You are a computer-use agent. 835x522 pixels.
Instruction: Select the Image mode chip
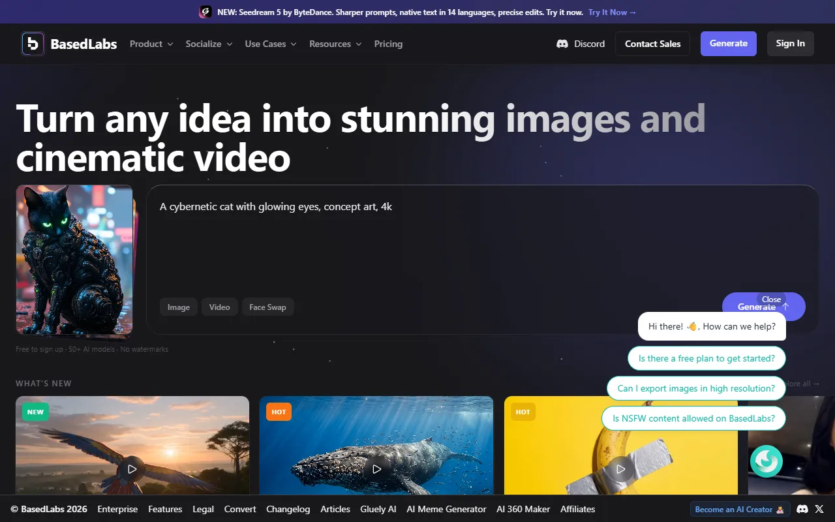coord(179,307)
